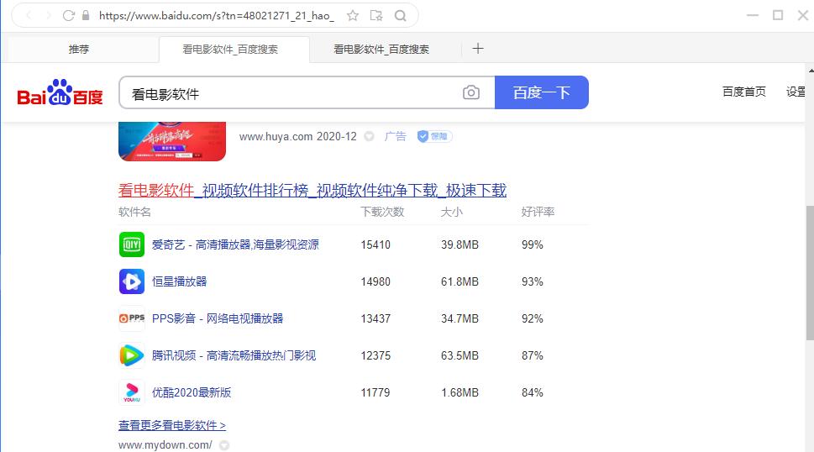Viewport: 814px width, 452px height.
Task: Click rating value 99%
Action: coord(533,244)
